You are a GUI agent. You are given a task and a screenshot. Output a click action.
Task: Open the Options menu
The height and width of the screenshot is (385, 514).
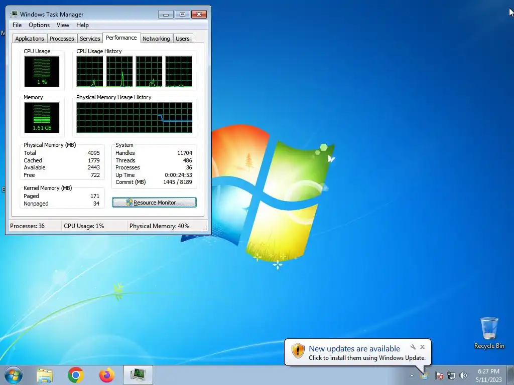39,25
